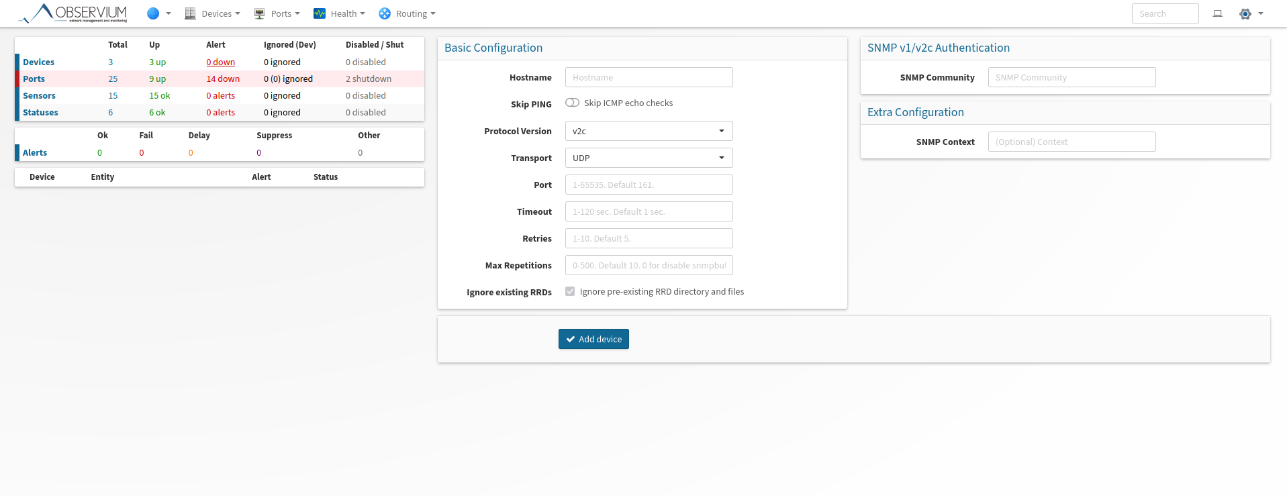
Task: Open the Protocol Version dropdown
Action: (649, 131)
